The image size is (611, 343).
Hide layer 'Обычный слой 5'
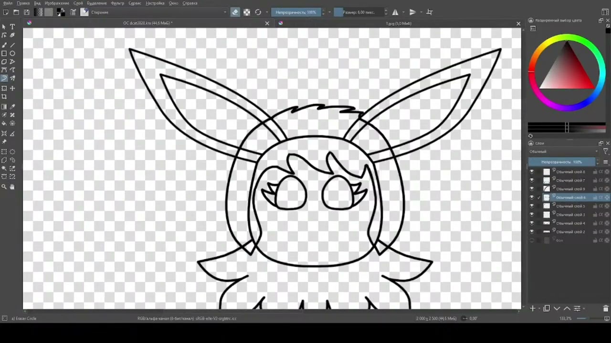pyautogui.click(x=532, y=206)
